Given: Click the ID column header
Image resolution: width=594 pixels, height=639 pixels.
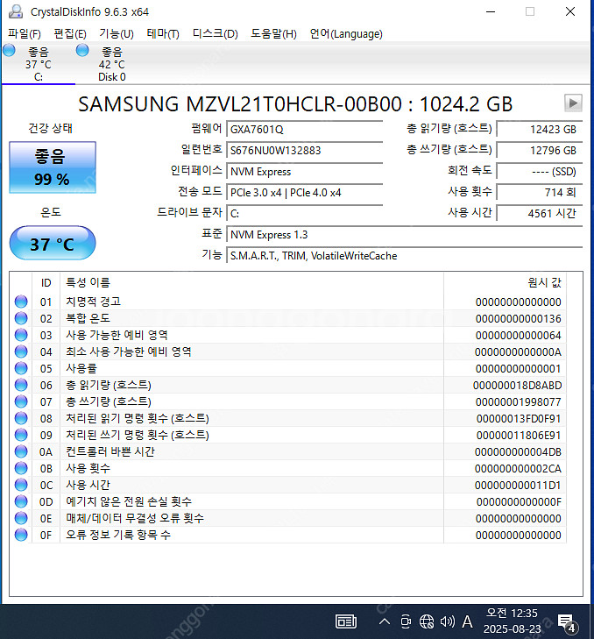Looking at the screenshot, I should (x=46, y=282).
